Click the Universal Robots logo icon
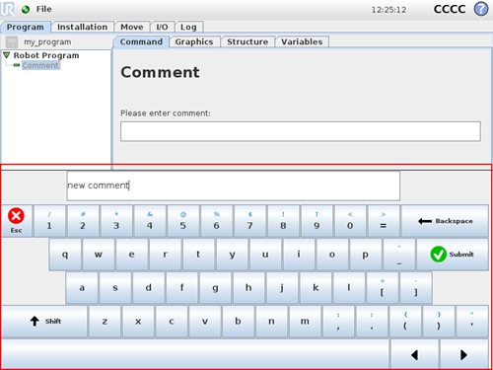 (x=8, y=9)
